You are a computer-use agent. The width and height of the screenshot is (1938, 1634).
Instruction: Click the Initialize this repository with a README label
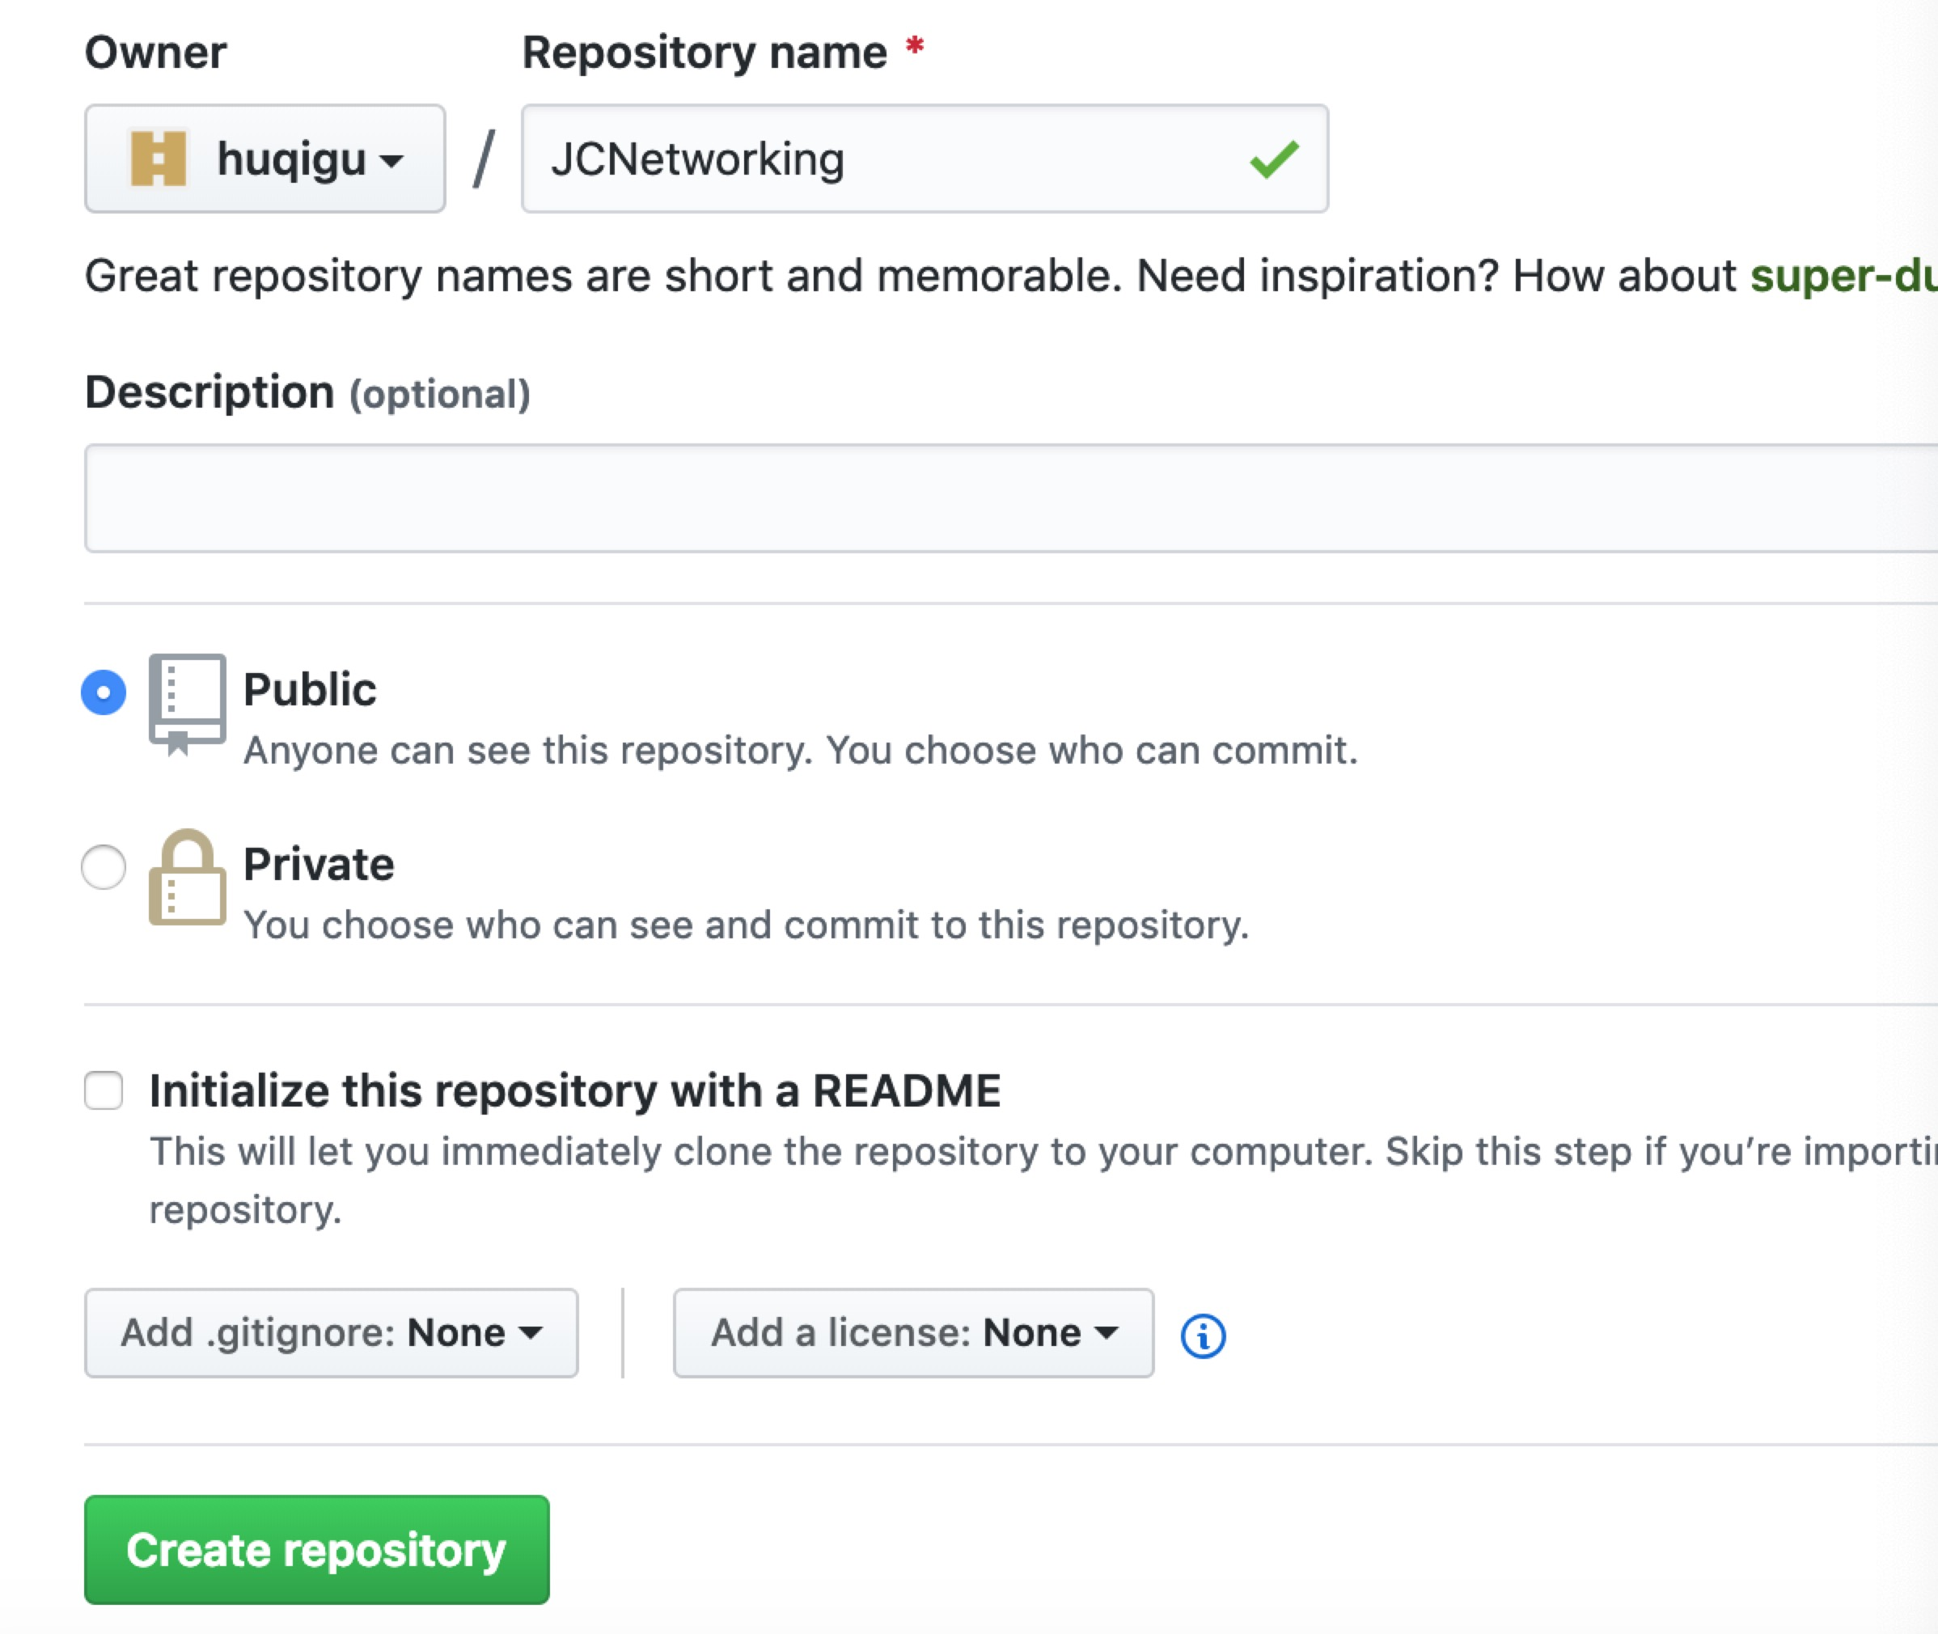coord(575,1090)
